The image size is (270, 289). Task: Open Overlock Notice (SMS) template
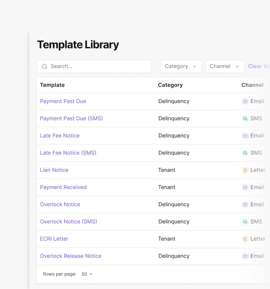[68, 222]
